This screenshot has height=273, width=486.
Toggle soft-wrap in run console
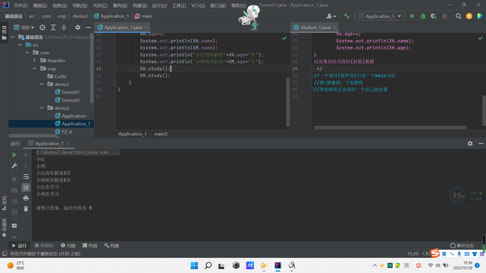point(26,176)
